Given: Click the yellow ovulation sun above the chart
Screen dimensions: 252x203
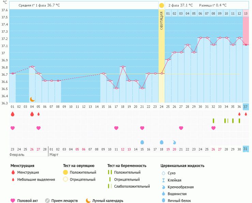Looking at the screenshot, I should click(x=162, y=5).
